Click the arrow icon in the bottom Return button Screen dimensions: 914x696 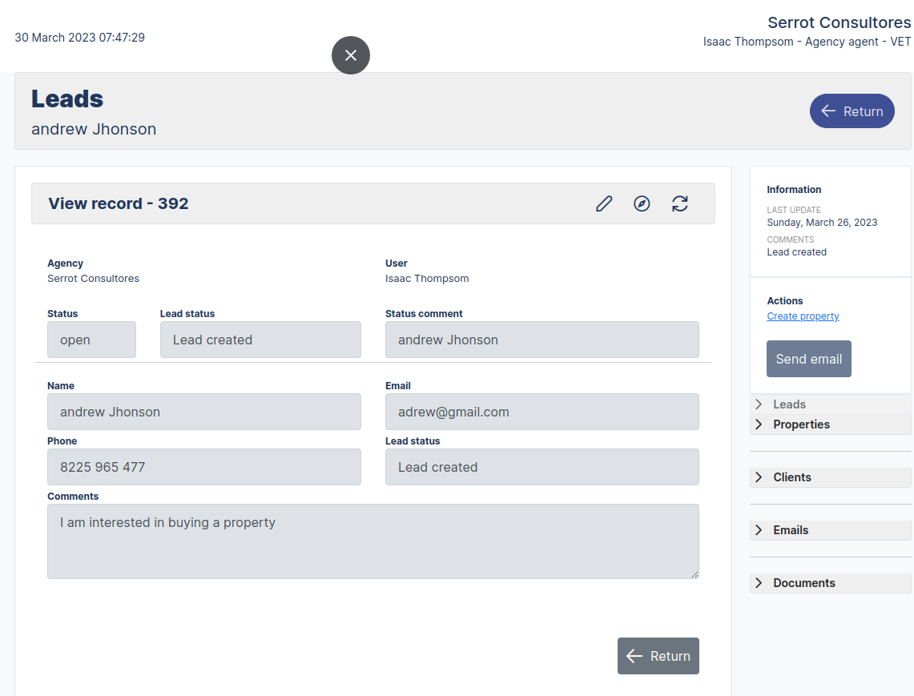[x=635, y=656]
